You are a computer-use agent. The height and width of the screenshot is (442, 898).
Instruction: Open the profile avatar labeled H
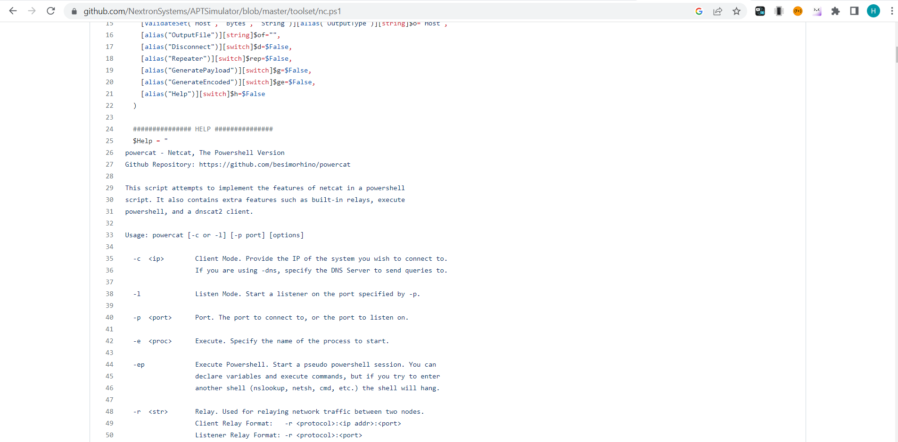pos(873,11)
